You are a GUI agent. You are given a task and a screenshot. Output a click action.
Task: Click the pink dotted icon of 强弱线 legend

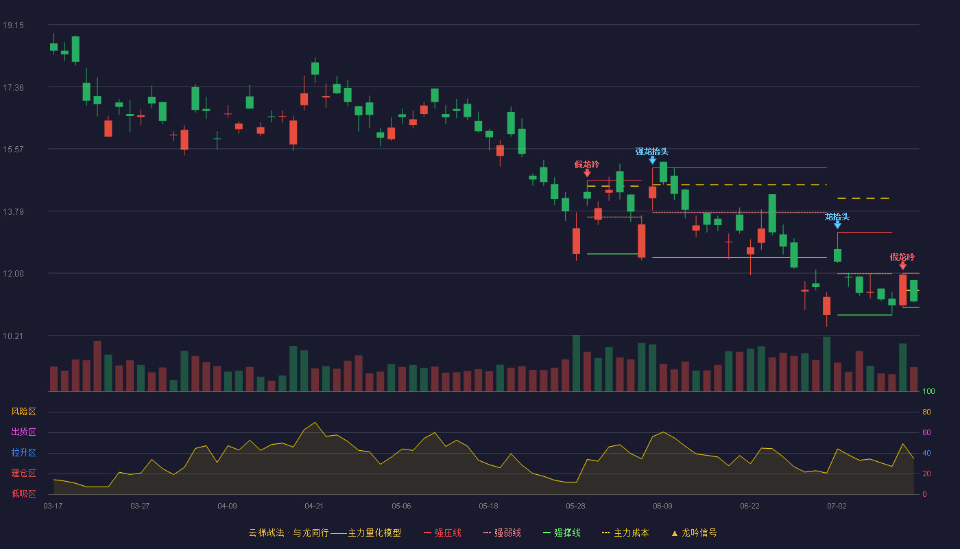tap(487, 533)
